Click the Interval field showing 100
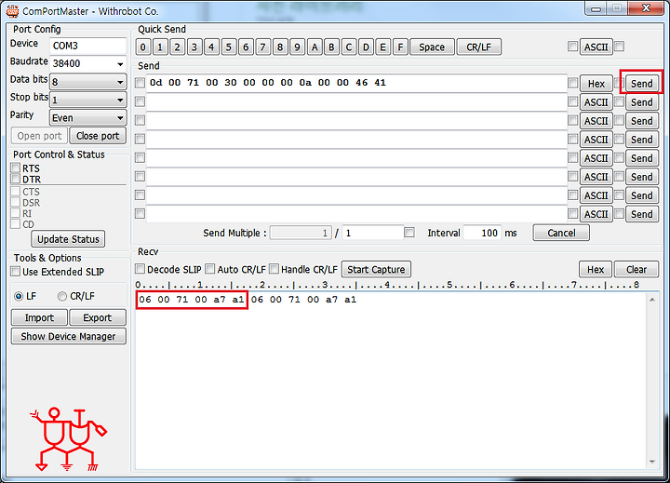 pos(482,233)
